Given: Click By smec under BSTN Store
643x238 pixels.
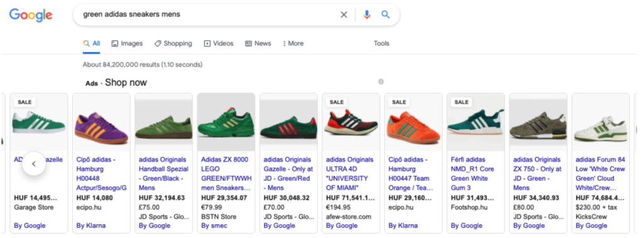Looking at the screenshot, I should pyautogui.click(x=214, y=225).
